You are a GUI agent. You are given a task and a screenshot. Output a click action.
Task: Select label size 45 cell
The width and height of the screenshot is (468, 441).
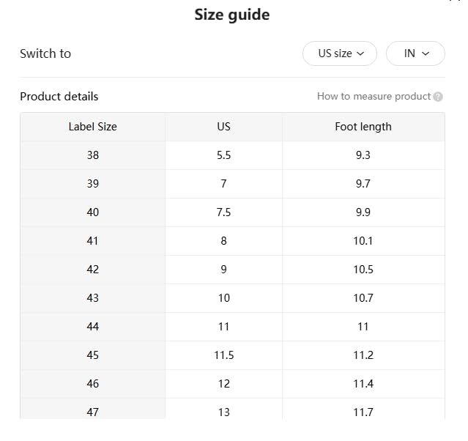92,355
